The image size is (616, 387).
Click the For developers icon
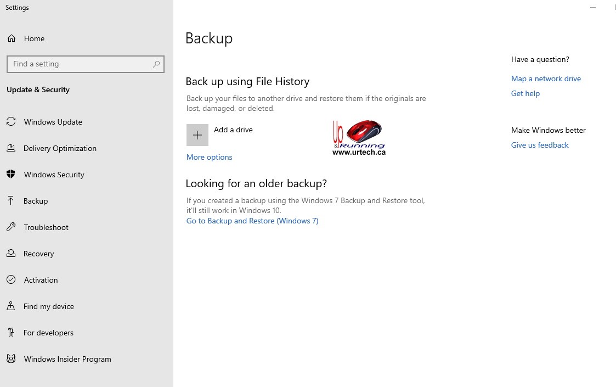point(11,333)
